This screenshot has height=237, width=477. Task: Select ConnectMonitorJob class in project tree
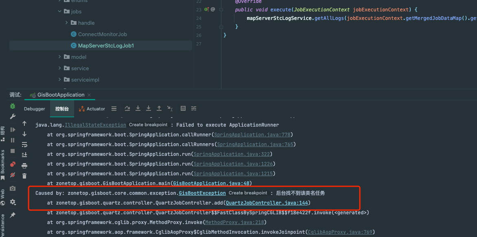coord(102,34)
